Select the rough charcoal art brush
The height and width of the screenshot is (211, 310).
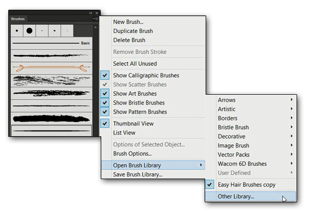click(x=51, y=93)
